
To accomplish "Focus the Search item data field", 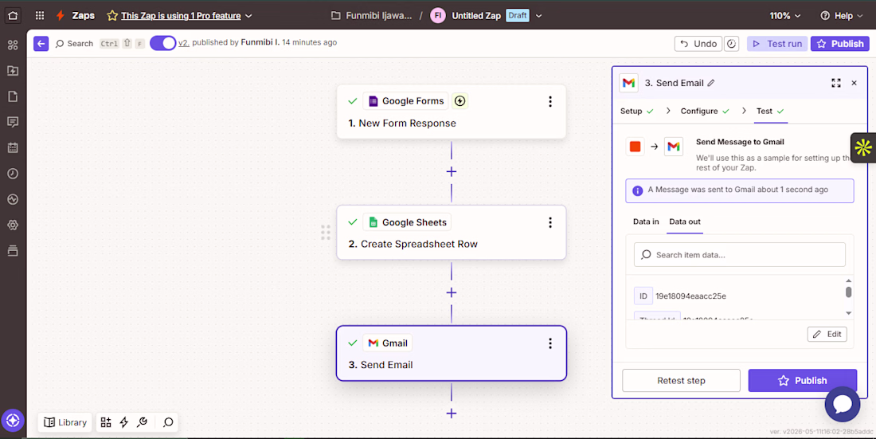I will pos(740,254).
